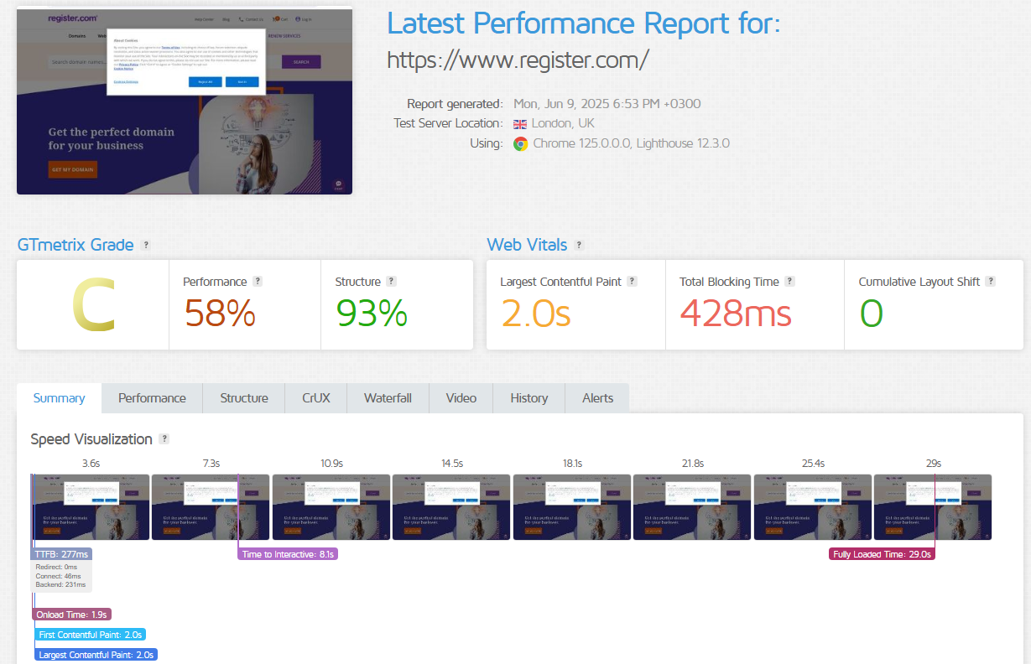
Task: Click the GTmetrix Grade heading
Action: coord(76,245)
